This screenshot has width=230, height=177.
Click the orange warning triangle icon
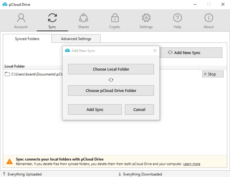(9, 161)
